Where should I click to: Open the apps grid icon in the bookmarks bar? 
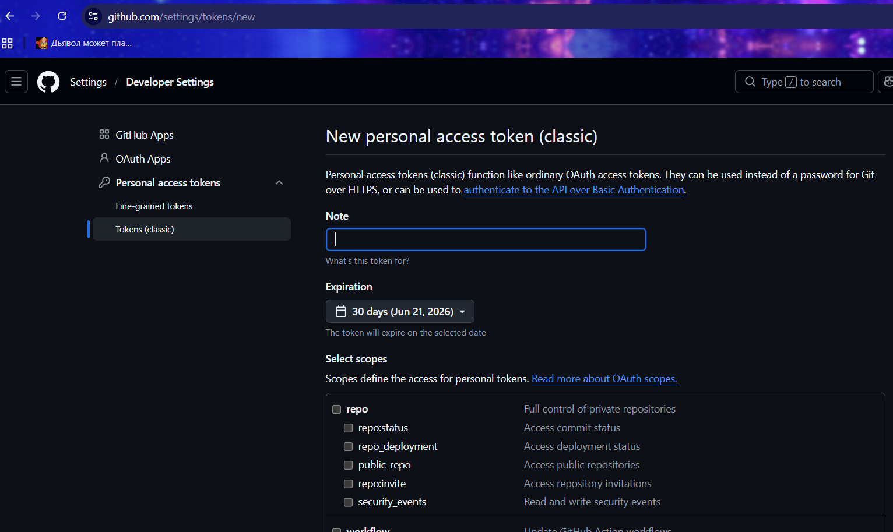pos(8,43)
